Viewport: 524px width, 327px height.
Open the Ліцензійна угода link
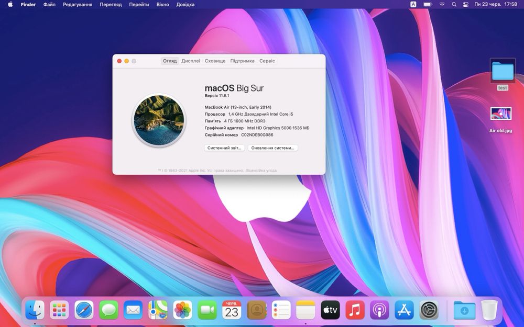261,171
